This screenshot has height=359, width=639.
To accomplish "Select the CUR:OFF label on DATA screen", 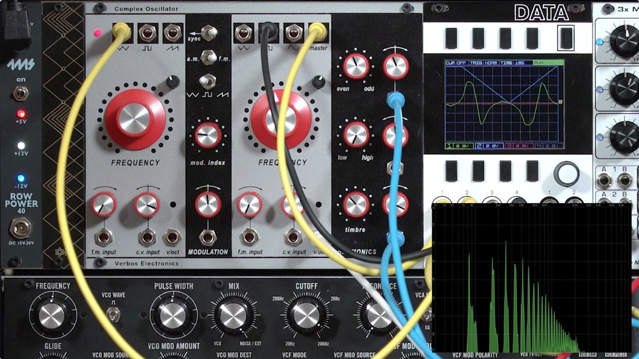I will (x=456, y=63).
